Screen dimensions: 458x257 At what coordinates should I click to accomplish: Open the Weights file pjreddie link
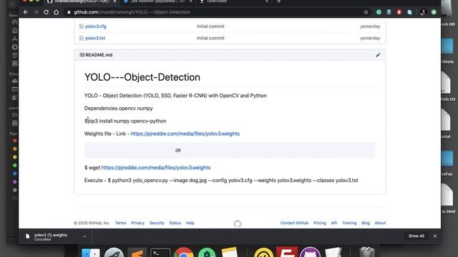[x=185, y=133]
